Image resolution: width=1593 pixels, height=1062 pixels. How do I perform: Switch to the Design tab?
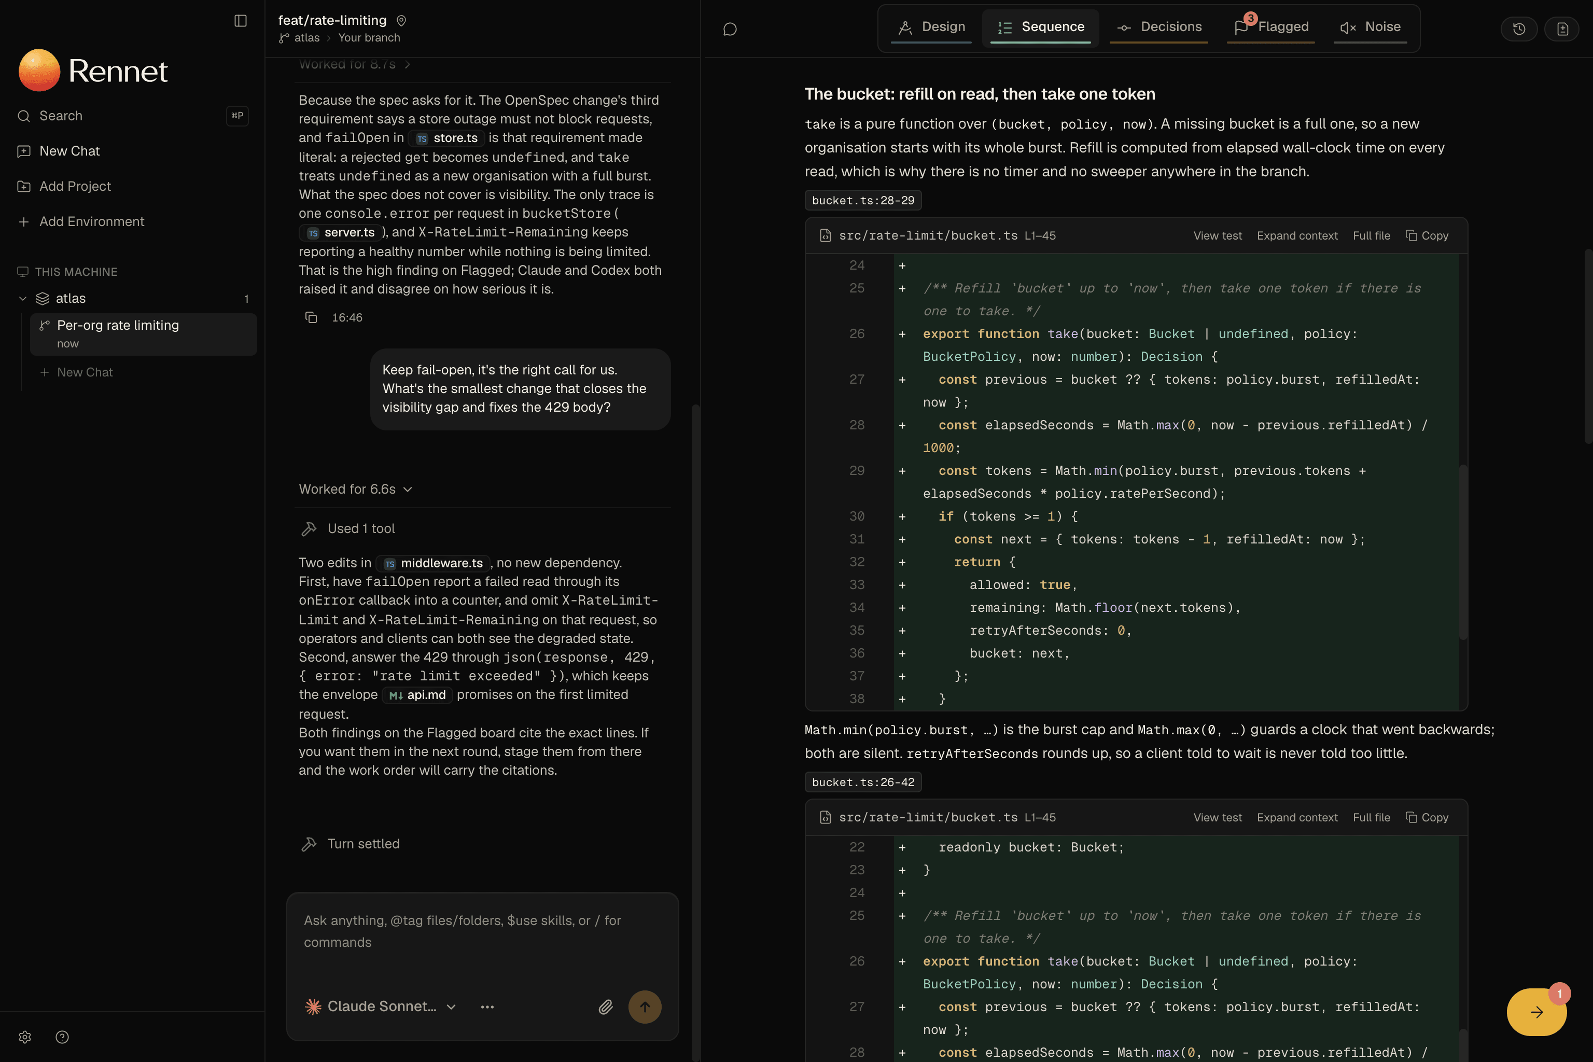(x=931, y=27)
